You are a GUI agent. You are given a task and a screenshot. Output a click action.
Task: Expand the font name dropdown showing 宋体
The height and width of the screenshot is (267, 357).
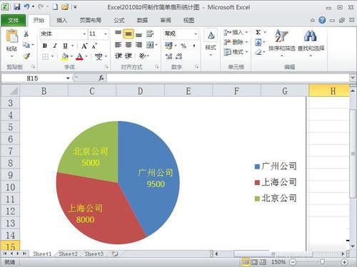(x=84, y=34)
